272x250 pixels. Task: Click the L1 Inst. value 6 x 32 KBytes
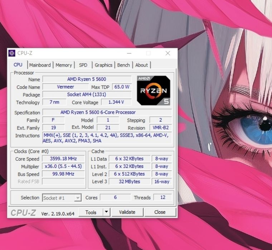click(x=130, y=166)
